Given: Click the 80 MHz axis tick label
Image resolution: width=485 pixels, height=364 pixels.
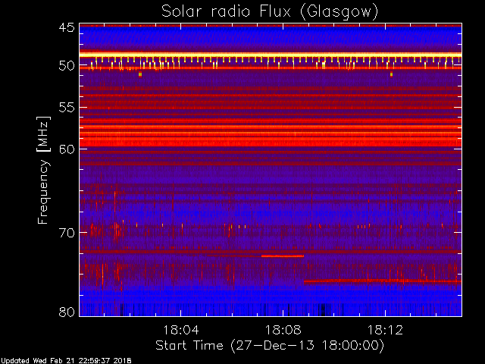Looking at the screenshot, I should click(x=66, y=312).
